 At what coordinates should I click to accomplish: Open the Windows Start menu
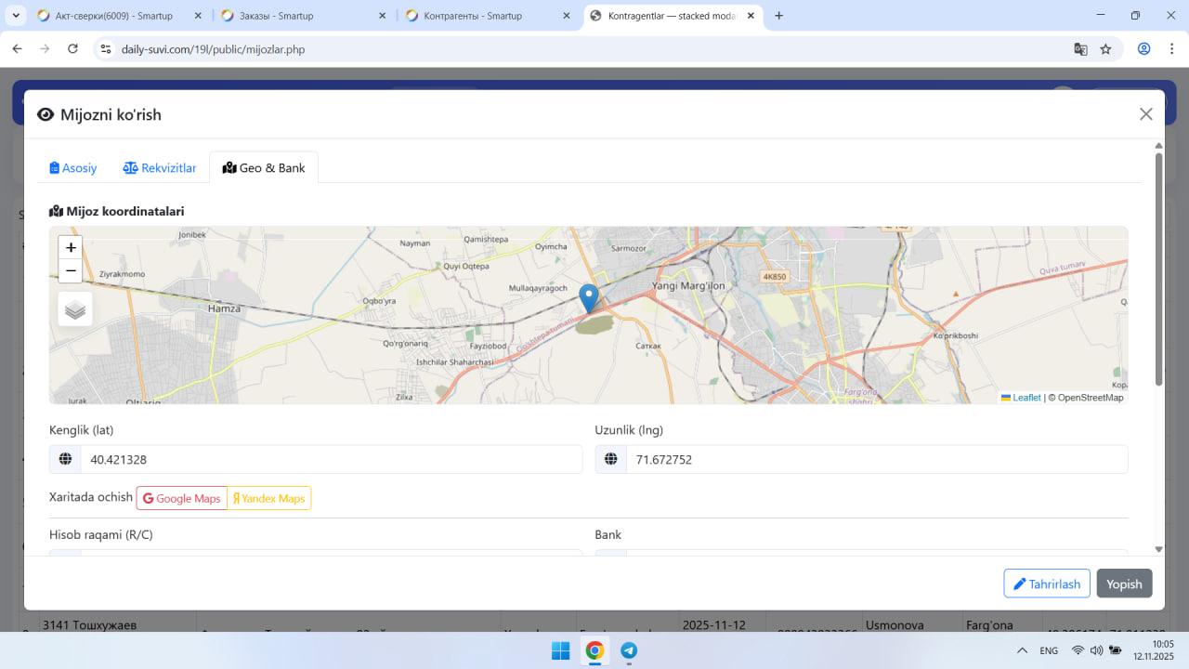coord(560,650)
